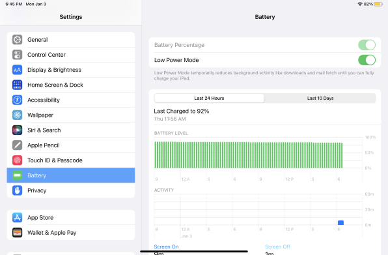Screen dimensions: 388x255
Task: Tap the Last Charged to 92% text
Action: click(182, 112)
